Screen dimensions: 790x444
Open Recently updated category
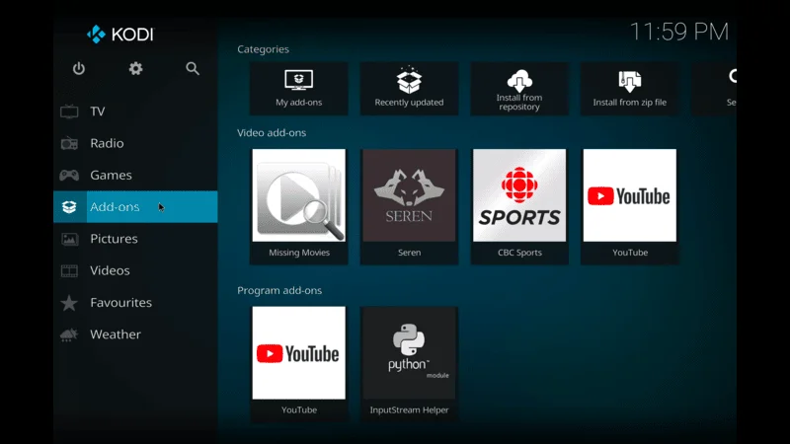tap(409, 89)
